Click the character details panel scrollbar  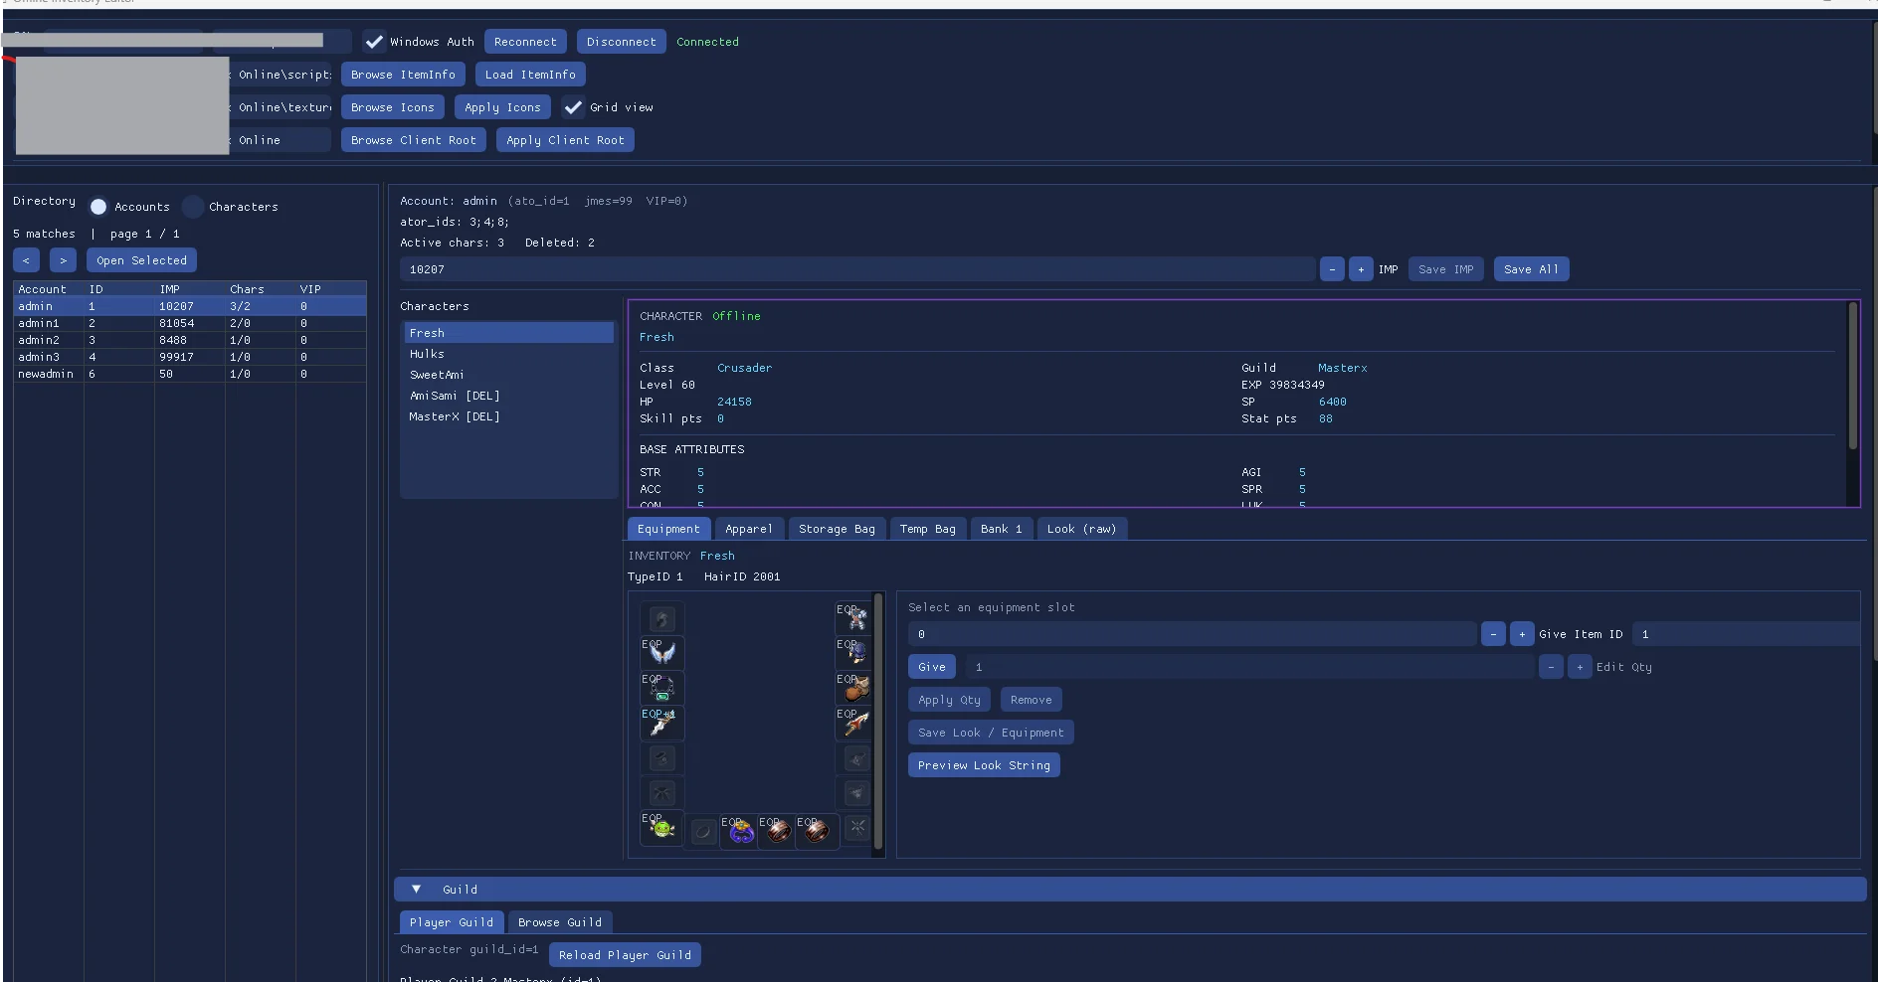pos(1852,377)
